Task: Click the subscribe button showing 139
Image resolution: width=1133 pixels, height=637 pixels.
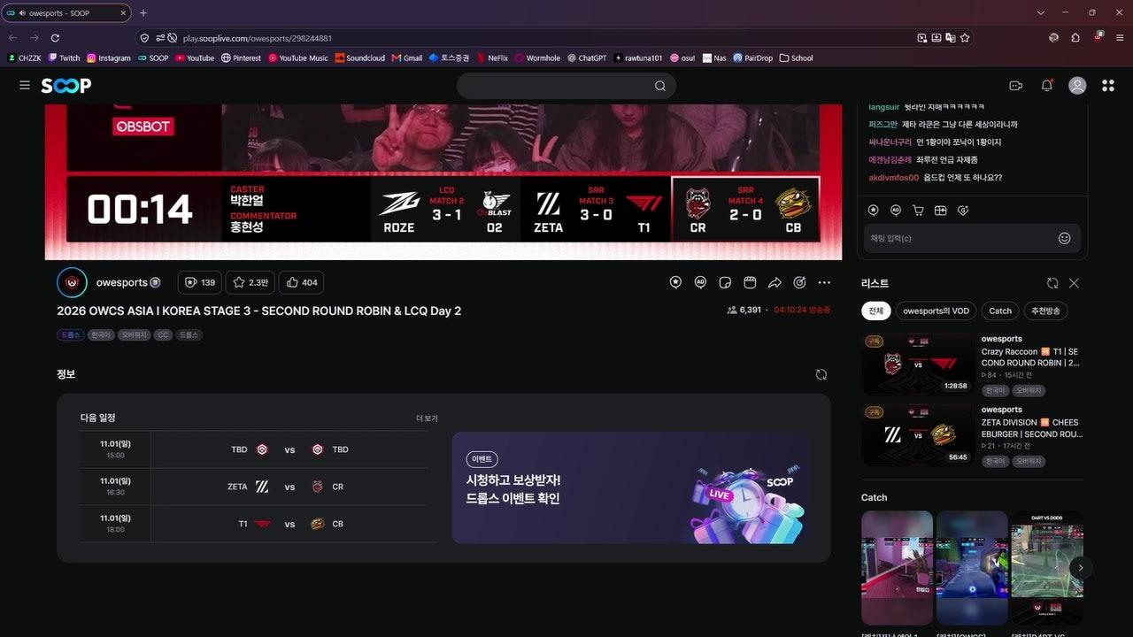Action: pyautogui.click(x=199, y=282)
